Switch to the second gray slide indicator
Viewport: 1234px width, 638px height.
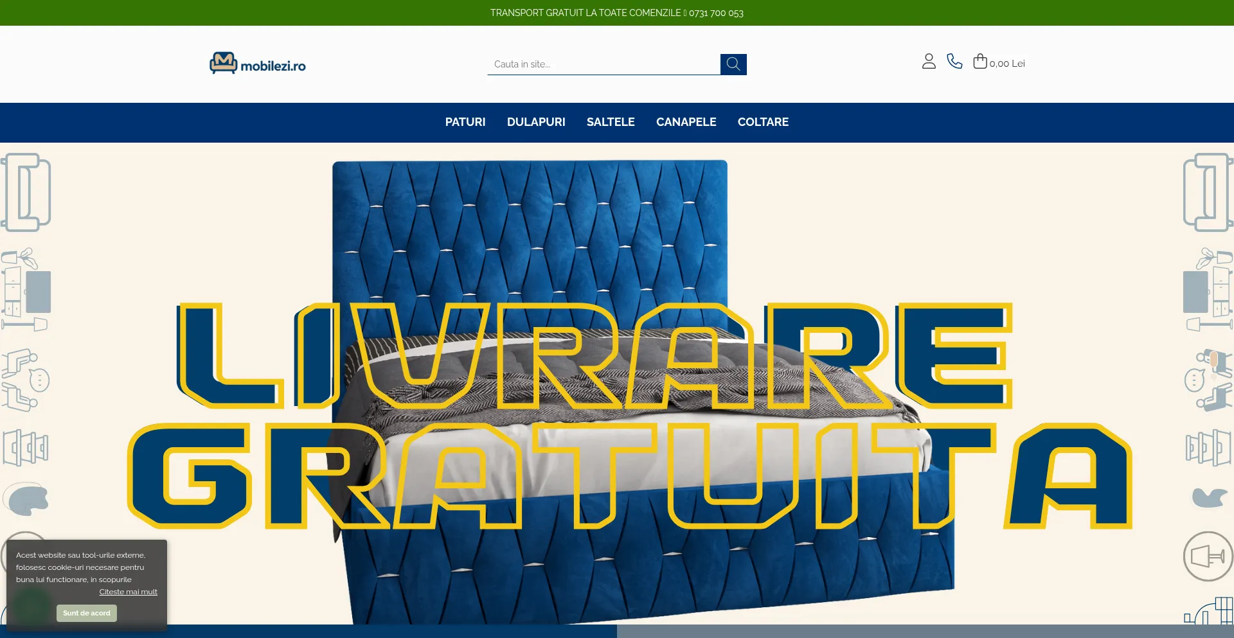[x=925, y=632]
